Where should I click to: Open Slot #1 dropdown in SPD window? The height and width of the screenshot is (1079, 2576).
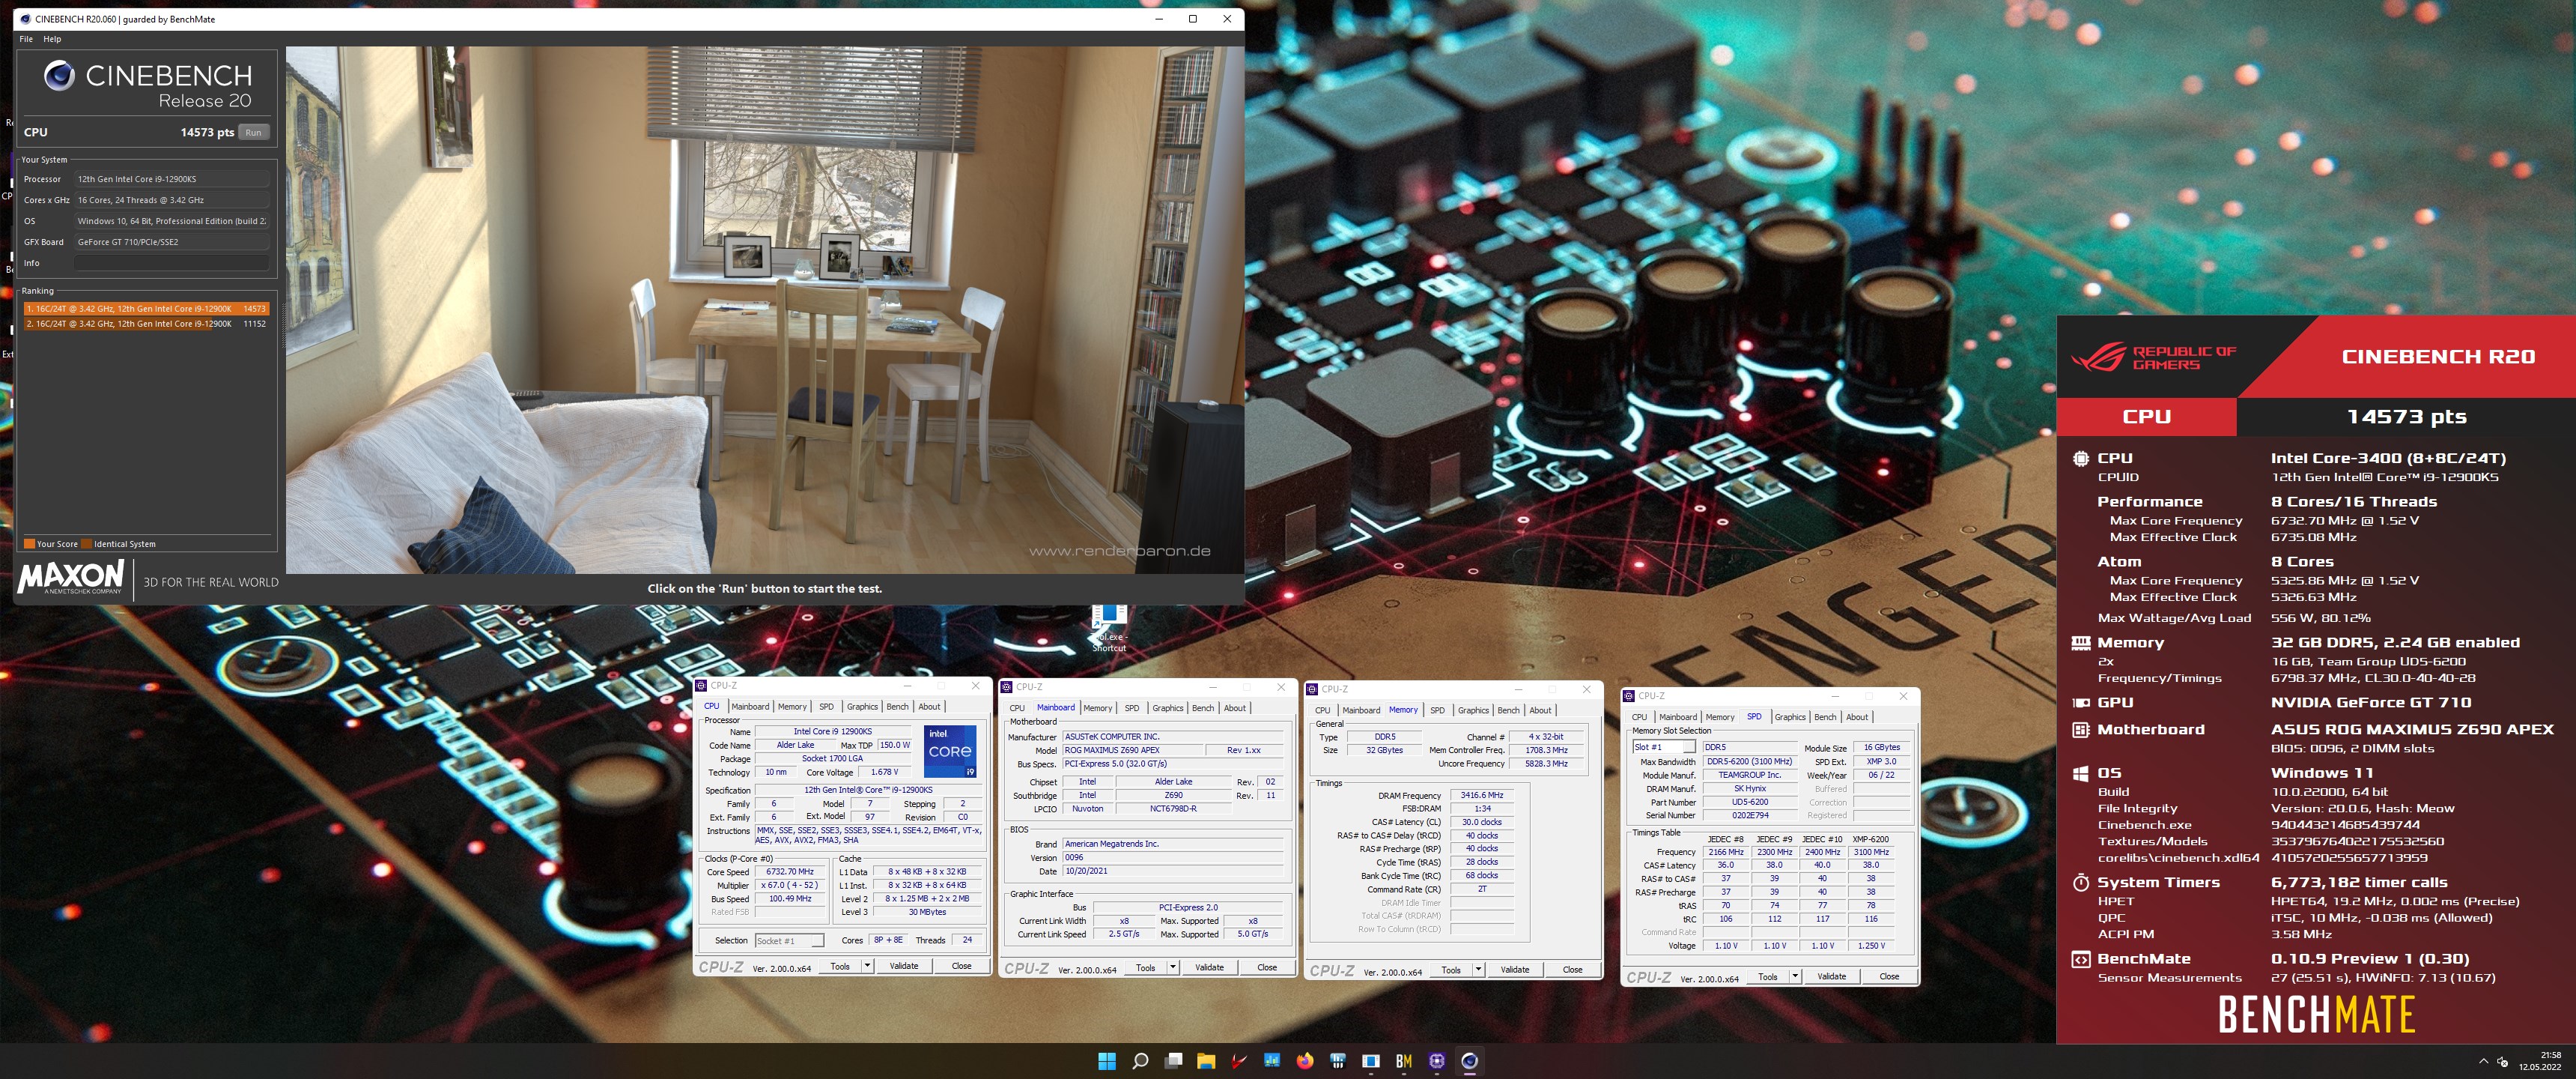click(x=1664, y=748)
